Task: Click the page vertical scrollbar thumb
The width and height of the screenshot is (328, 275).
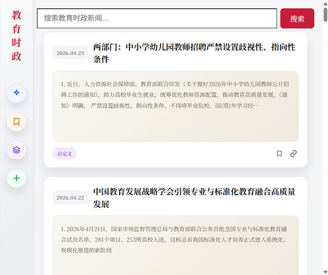Action: point(325,14)
